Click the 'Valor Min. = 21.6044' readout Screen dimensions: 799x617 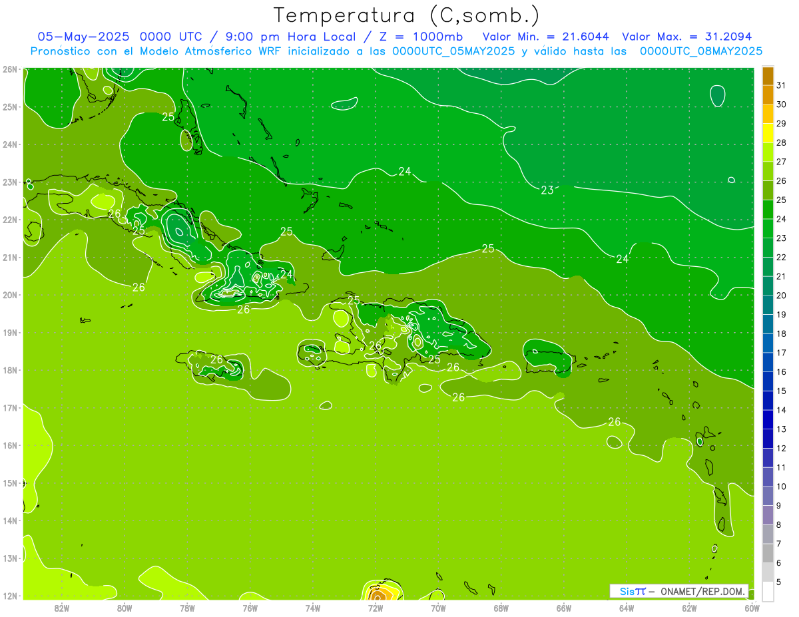(547, 36)
